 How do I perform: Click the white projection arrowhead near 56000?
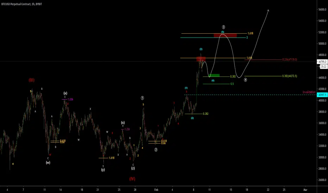(x=268, y=11)
